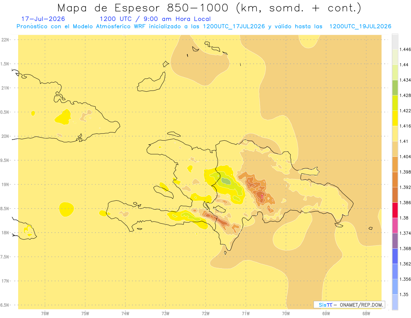Select the pink swatch between 1.374 and 1.38
The image size is (411, 318).
pyautogui.click(x=395, y=225)
